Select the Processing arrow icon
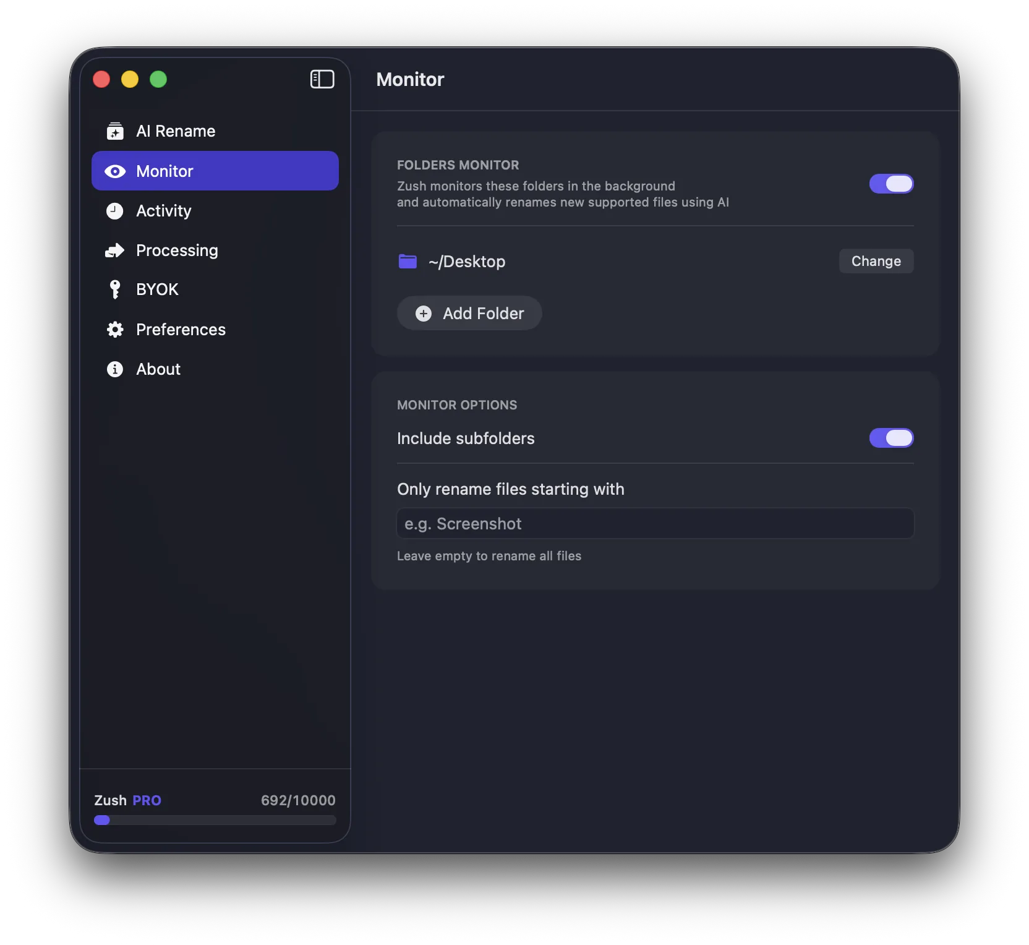 (x=115, y=250)
